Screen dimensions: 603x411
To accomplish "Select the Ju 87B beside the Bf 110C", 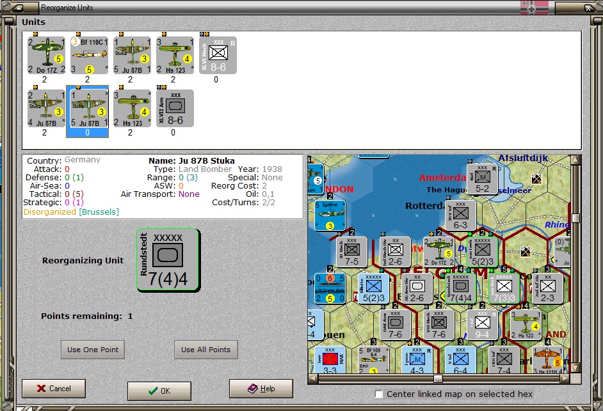I will (133, 56).
